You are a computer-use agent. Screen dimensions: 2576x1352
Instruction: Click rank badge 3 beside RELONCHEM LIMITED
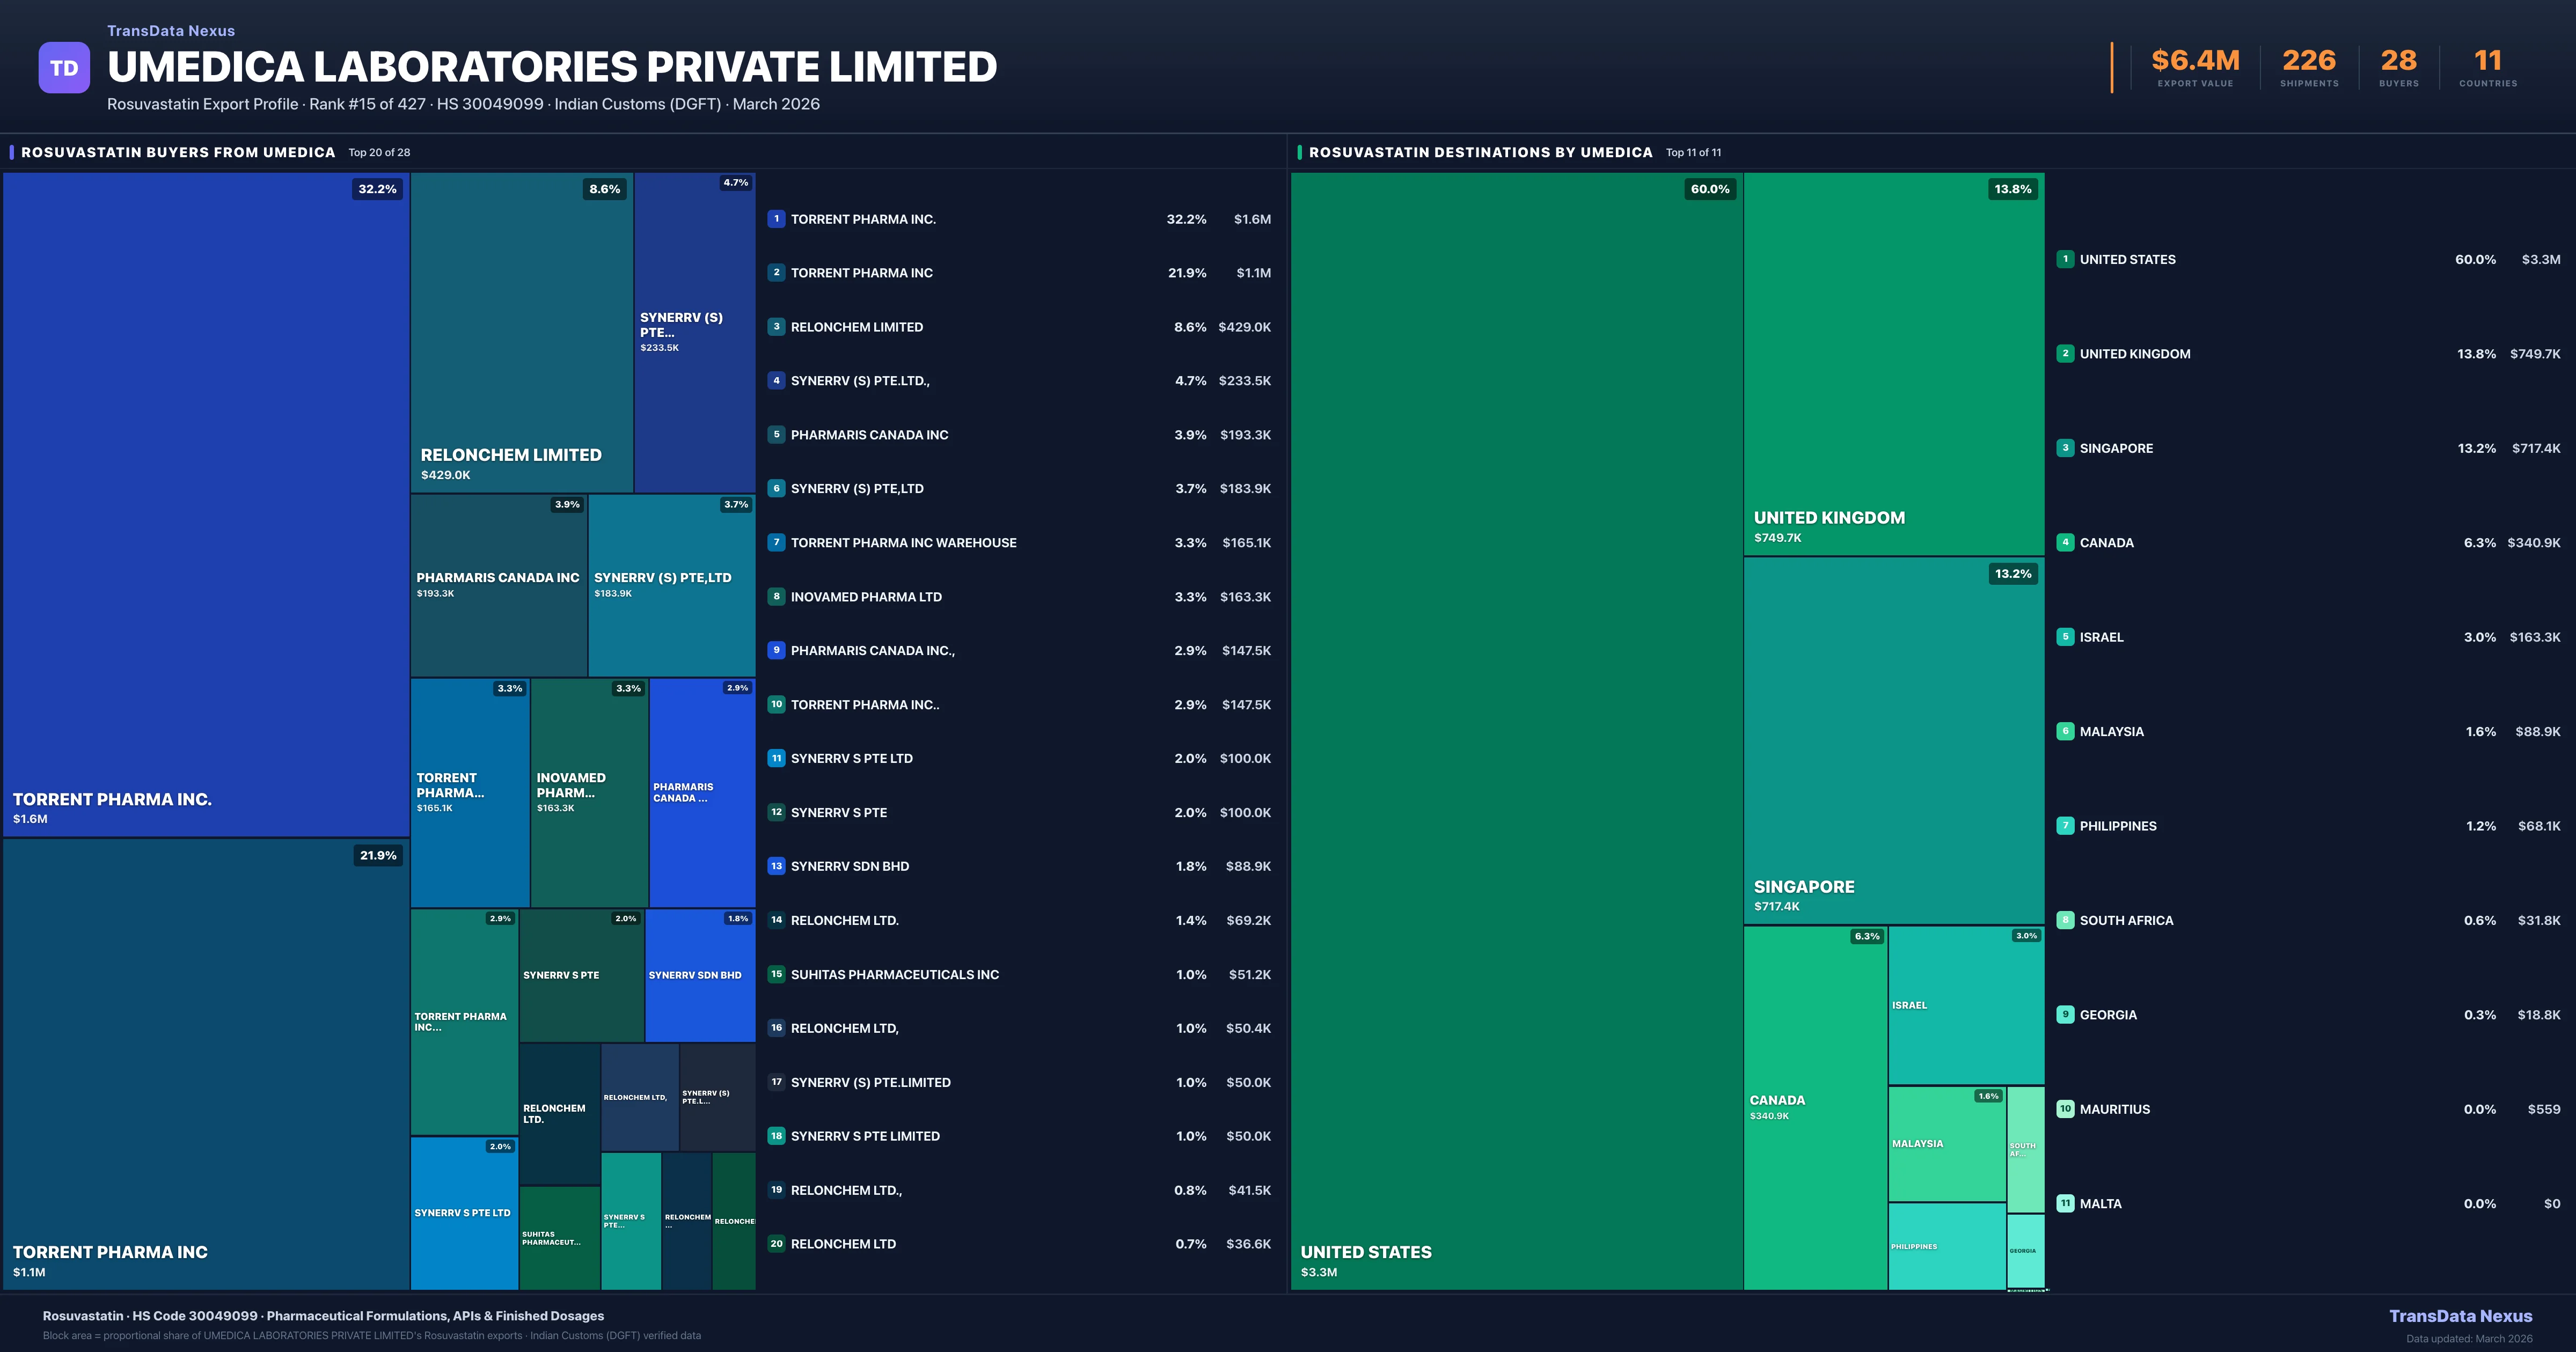click(x=776, y=327)
